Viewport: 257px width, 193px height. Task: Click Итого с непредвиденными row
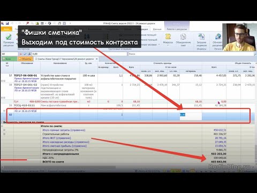click(x=61, y=154)
